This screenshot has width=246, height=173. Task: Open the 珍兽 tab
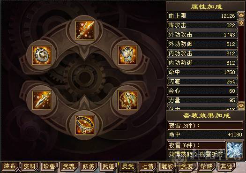click(49, 166)
